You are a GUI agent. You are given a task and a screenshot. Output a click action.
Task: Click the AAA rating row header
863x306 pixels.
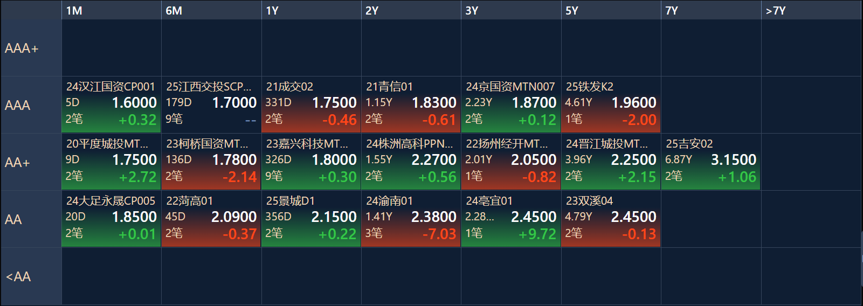(x=31, y=105)
